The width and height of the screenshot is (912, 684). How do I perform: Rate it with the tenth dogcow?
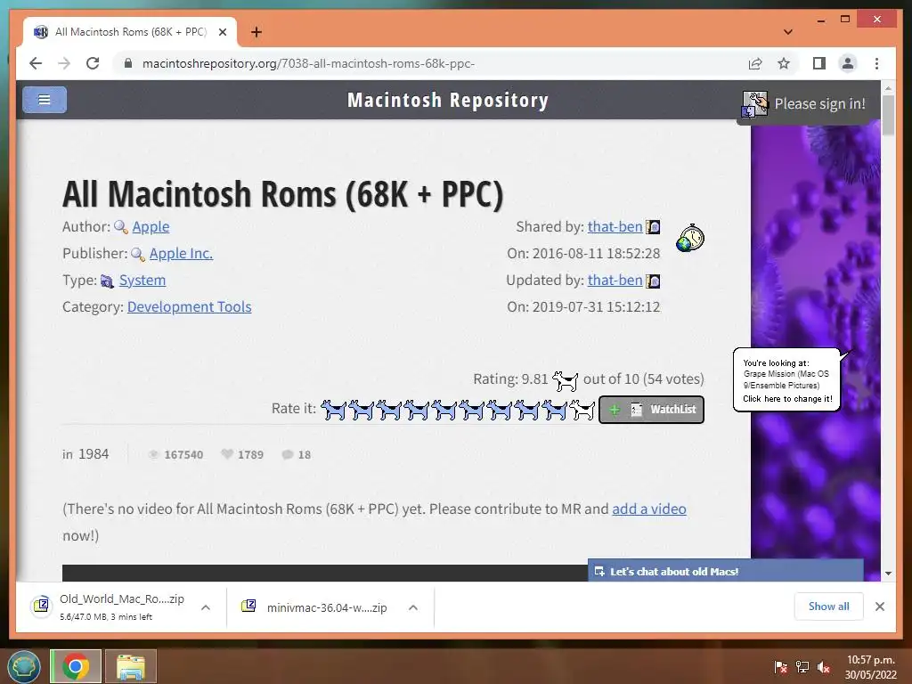582,410
